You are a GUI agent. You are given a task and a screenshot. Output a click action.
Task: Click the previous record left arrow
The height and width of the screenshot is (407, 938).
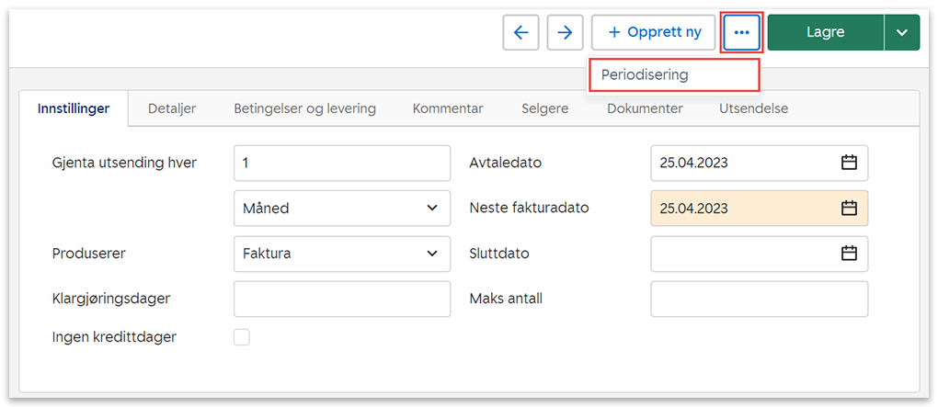point(520,32)
